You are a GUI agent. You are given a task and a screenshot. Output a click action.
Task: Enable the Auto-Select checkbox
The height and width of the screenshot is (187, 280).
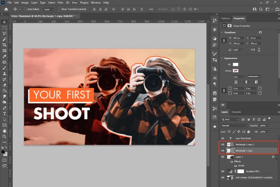[25, 9]
